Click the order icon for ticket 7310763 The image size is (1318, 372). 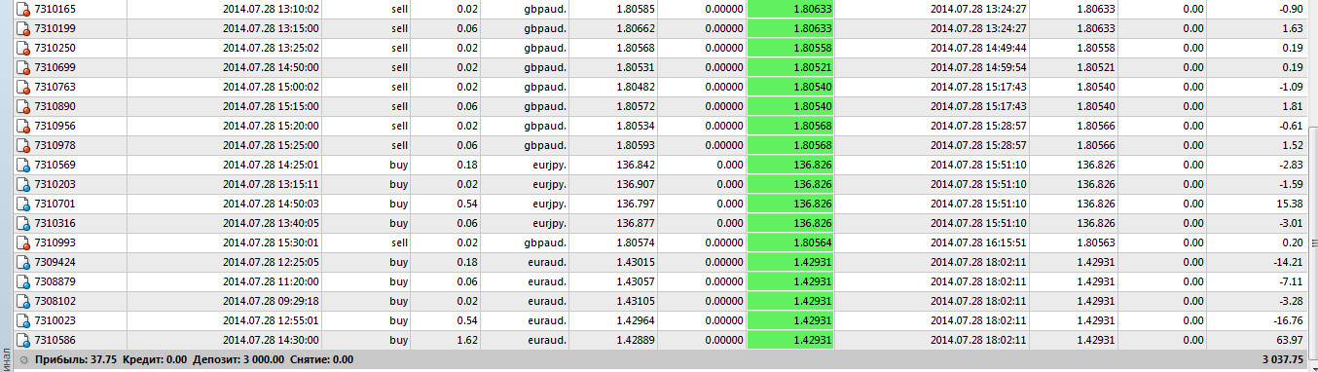tap(23, 87)
